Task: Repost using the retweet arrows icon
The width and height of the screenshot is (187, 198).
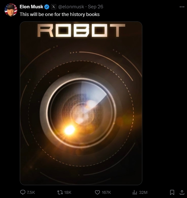Action: point(60,192)
